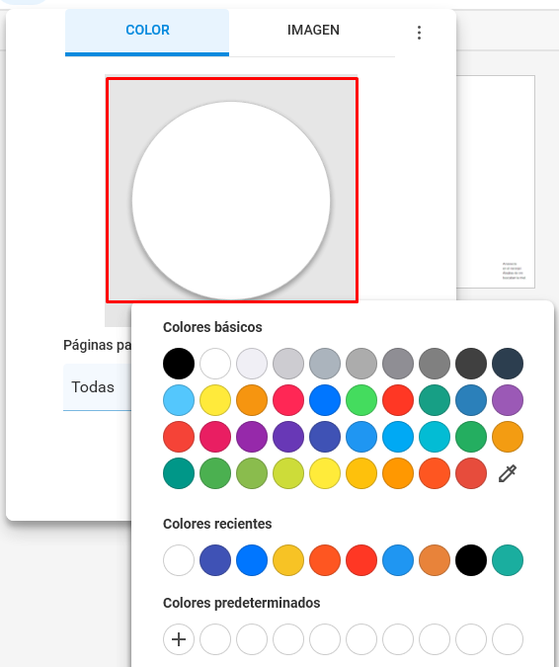This screenshot has width=559, height=667.
Task: Select the teal swatch in Colores recientes
Action: pyautogui.click(x=508, y=560)
